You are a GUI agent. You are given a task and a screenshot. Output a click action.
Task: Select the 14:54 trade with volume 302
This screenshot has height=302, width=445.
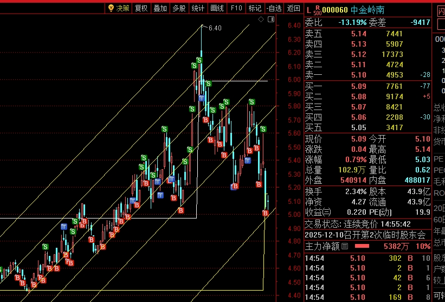coord(367,258)
